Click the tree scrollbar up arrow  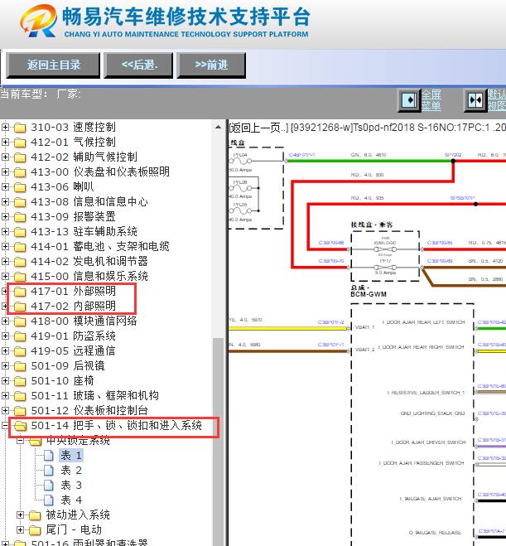pyautogui.click(x=218, y=127)
